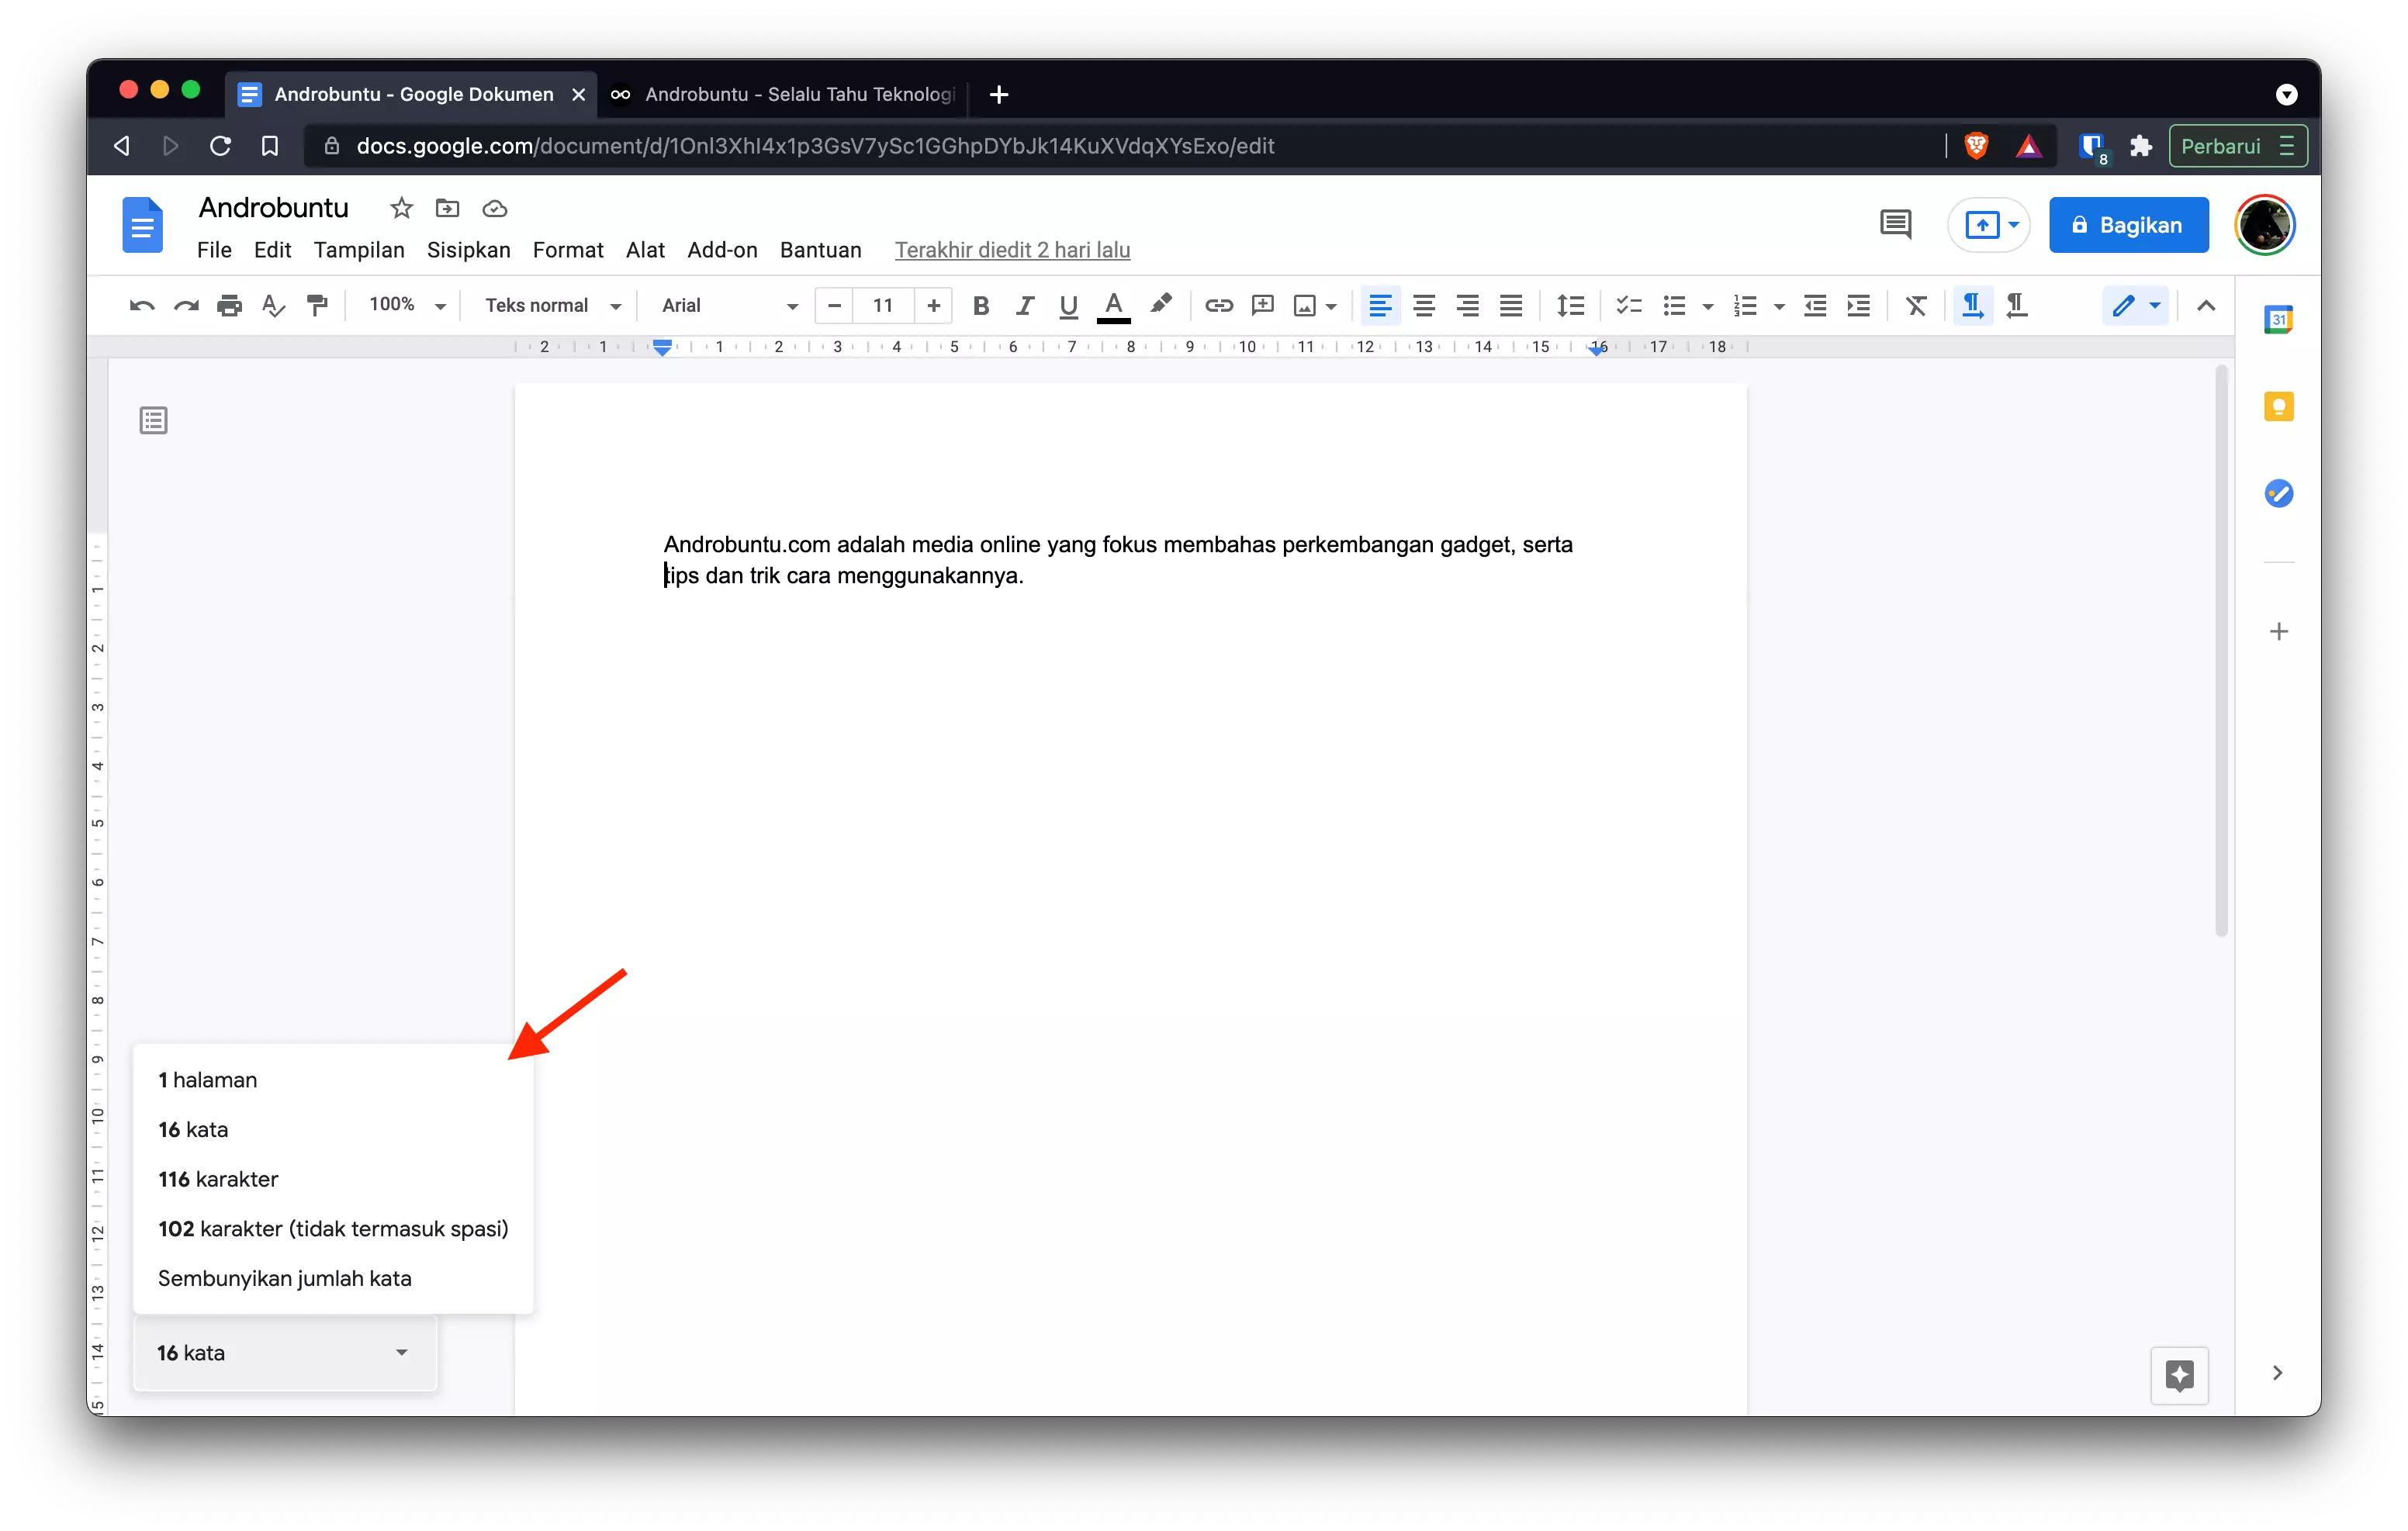Open spelling check via the spellcheck icon
2408x1531 pixels.
[273, 305]
